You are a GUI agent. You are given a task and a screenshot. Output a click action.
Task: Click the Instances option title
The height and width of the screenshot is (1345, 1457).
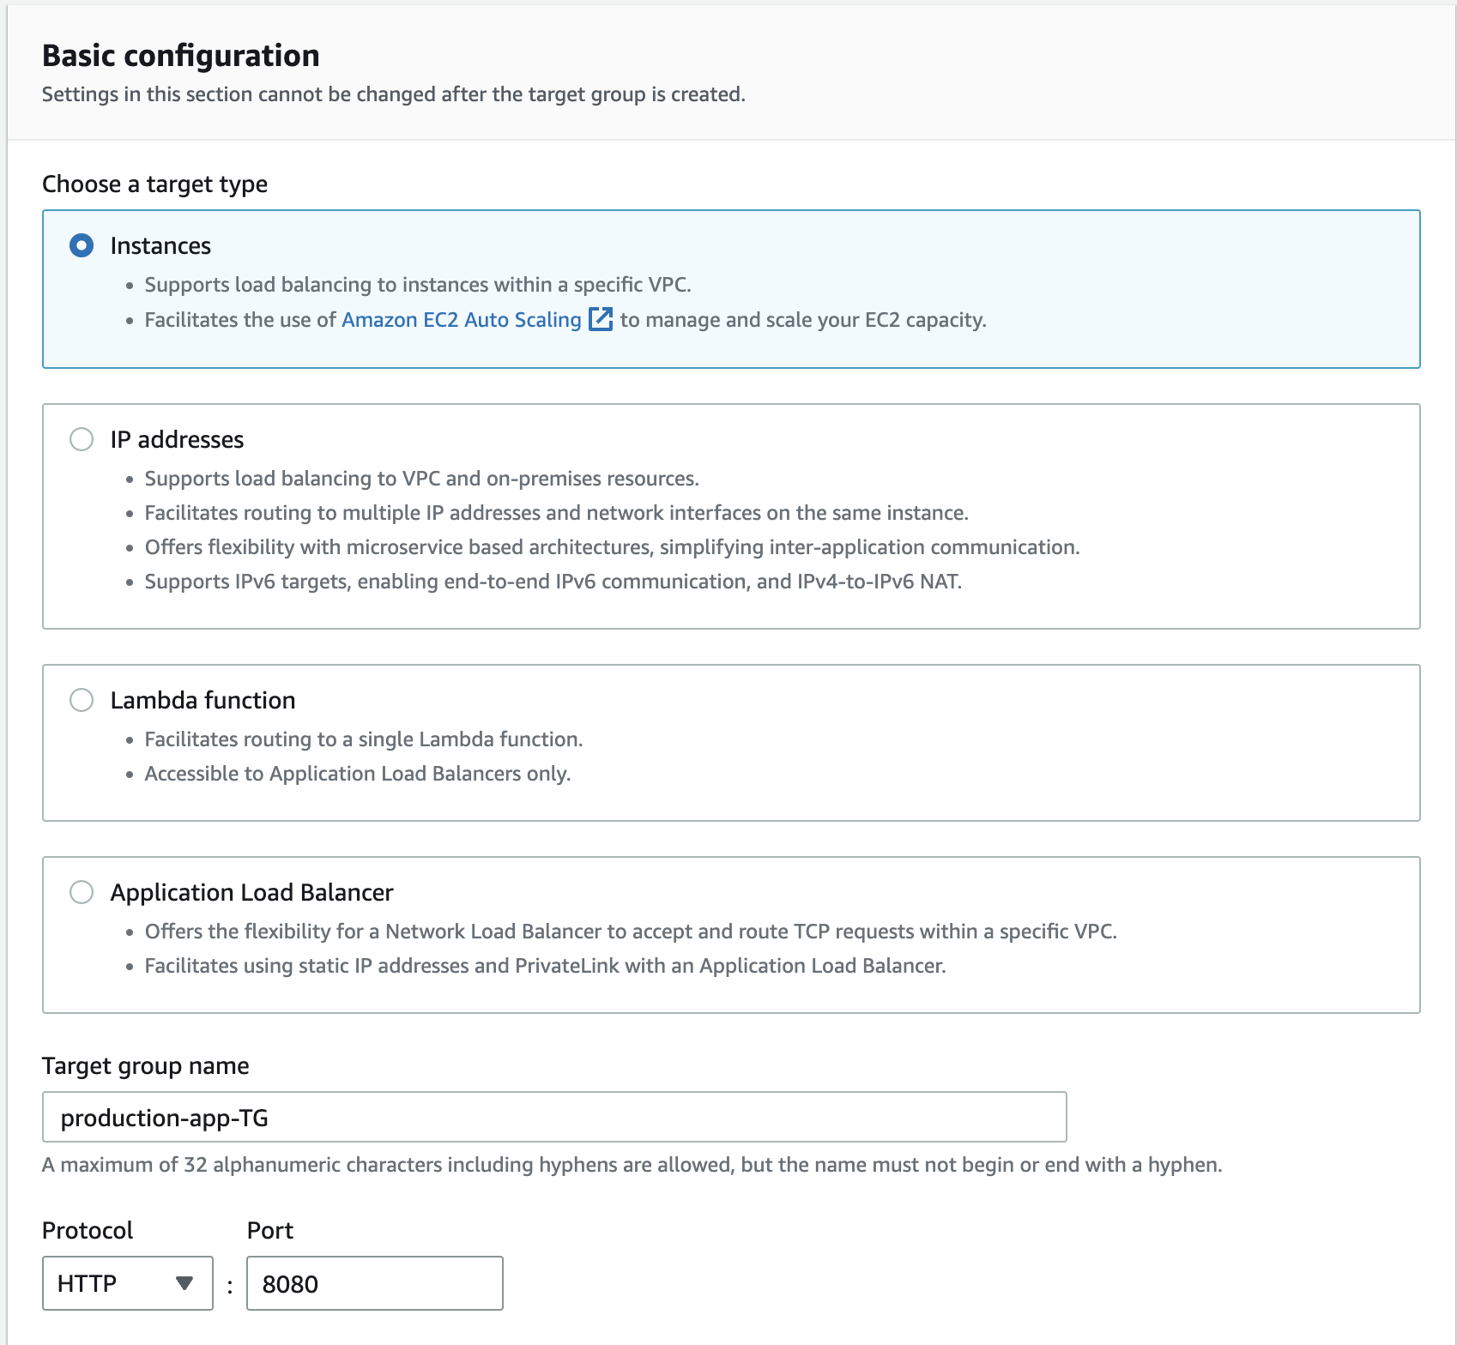click(x=160, y=246)
